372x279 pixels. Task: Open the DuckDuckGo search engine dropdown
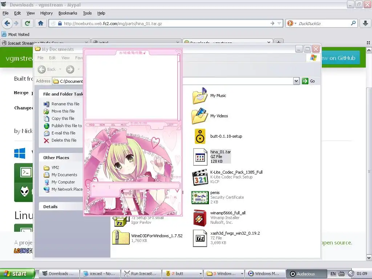295,24
